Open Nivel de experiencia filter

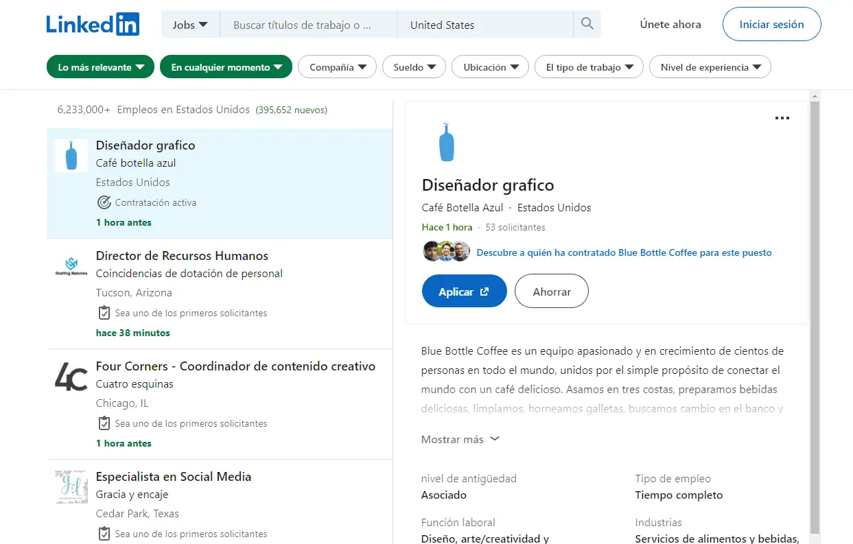coord(710,67)
